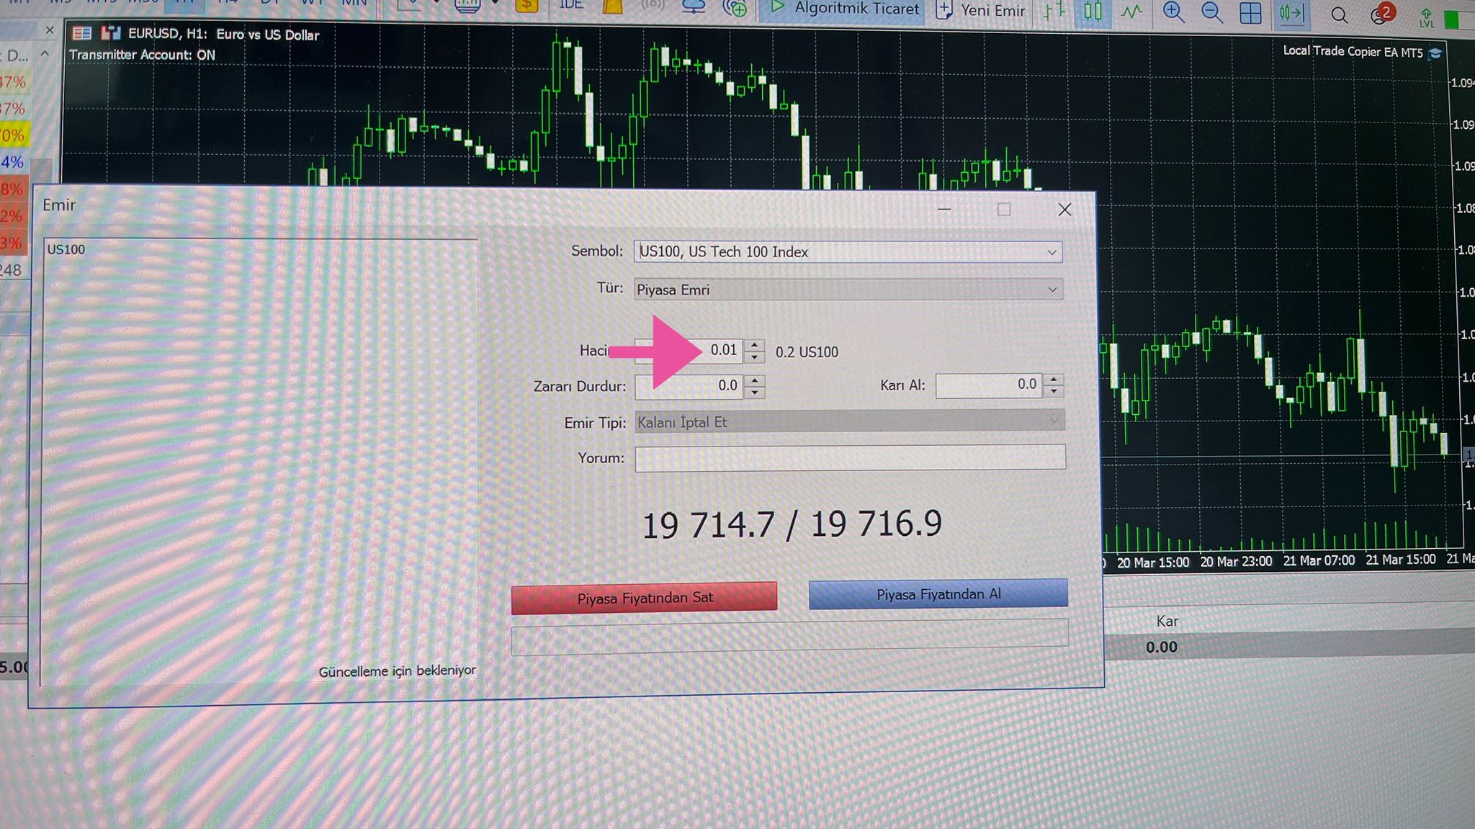Increase Karı Al with up arrow
This screenshot has height=829, width=1475.
(1054, 379)
